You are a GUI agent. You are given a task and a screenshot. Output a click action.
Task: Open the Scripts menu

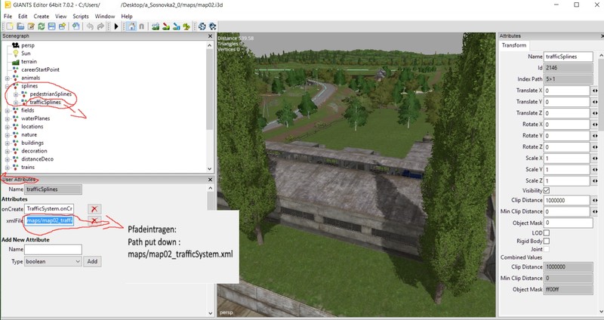tap(80, 16)
